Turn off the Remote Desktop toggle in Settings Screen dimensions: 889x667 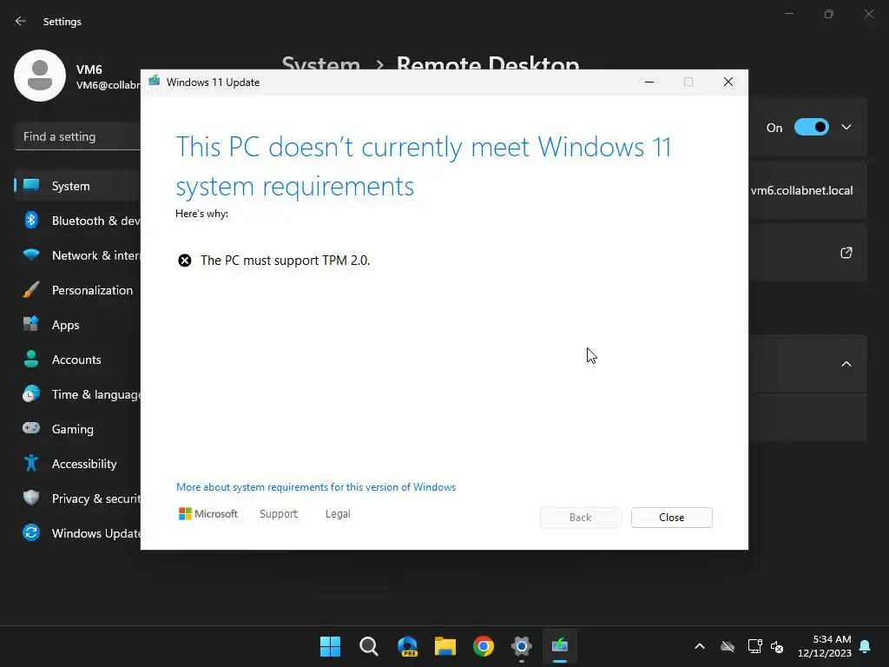click(x=812, y=127)
